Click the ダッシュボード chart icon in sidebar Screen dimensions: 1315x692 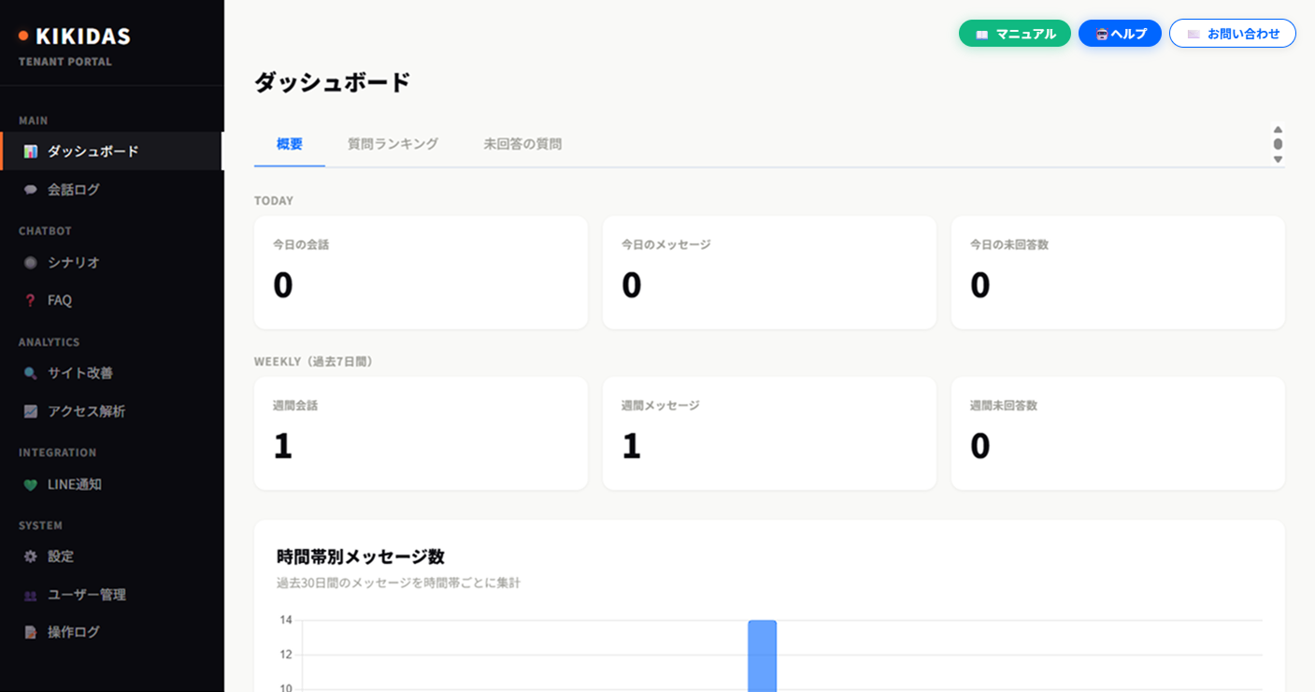click(31, 151)
